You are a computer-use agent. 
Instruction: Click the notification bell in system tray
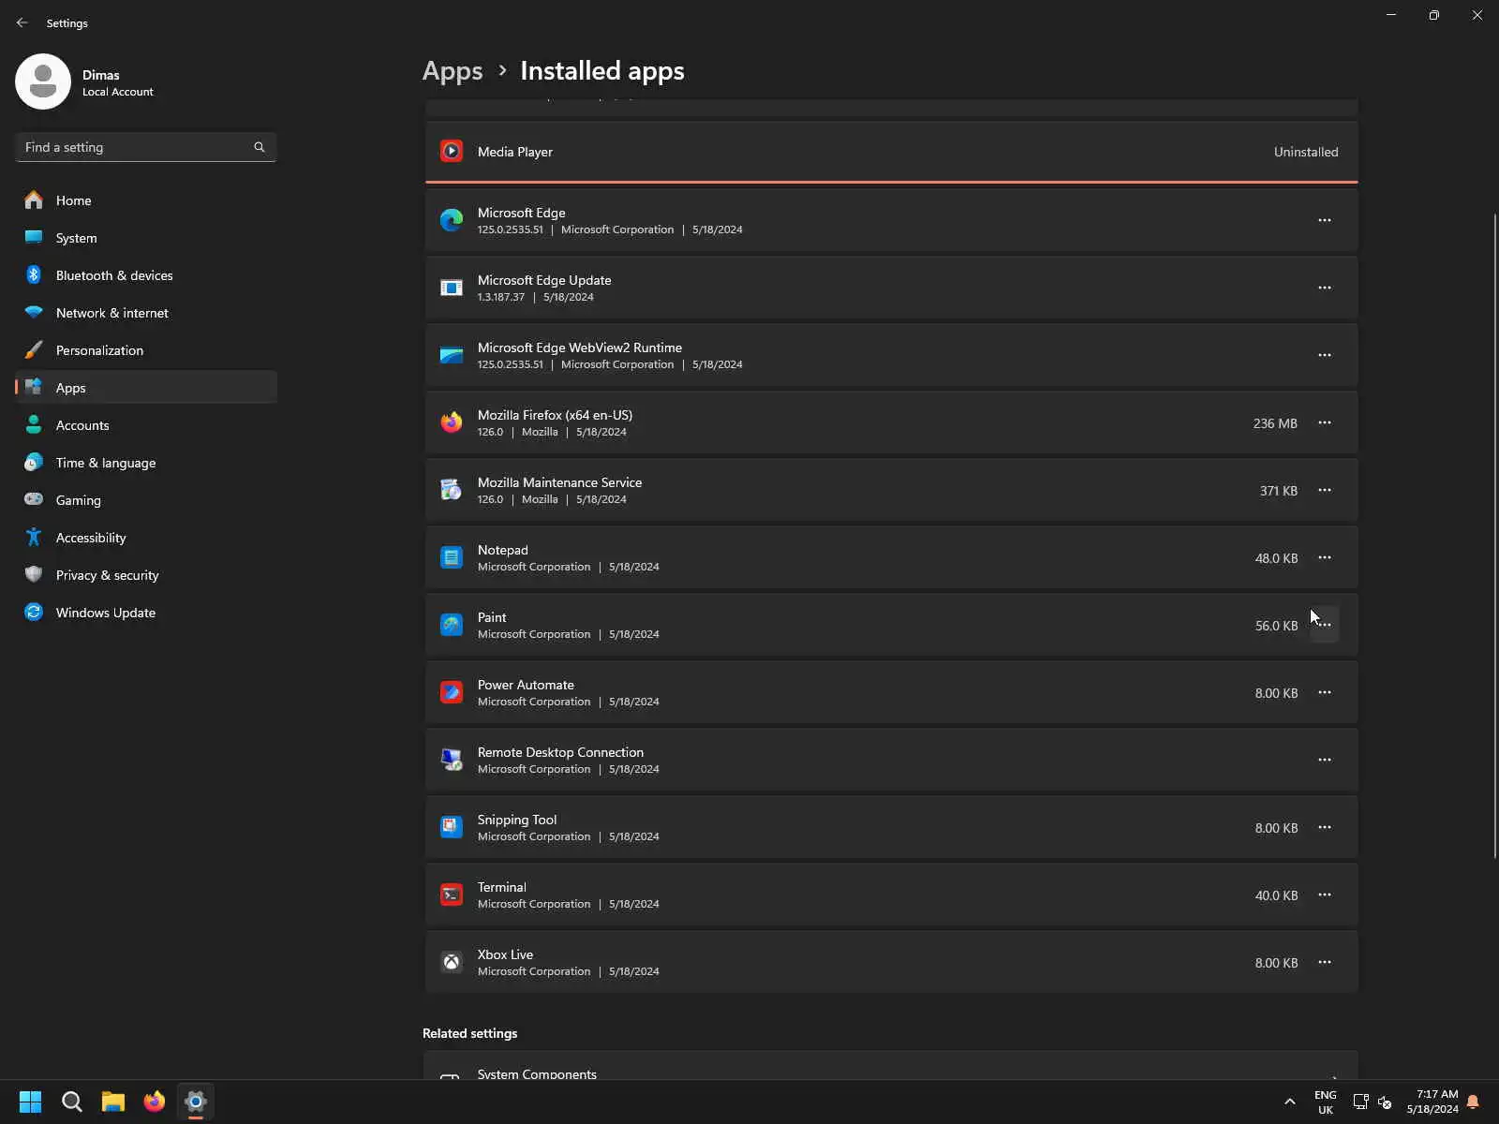(1473, 1102)
